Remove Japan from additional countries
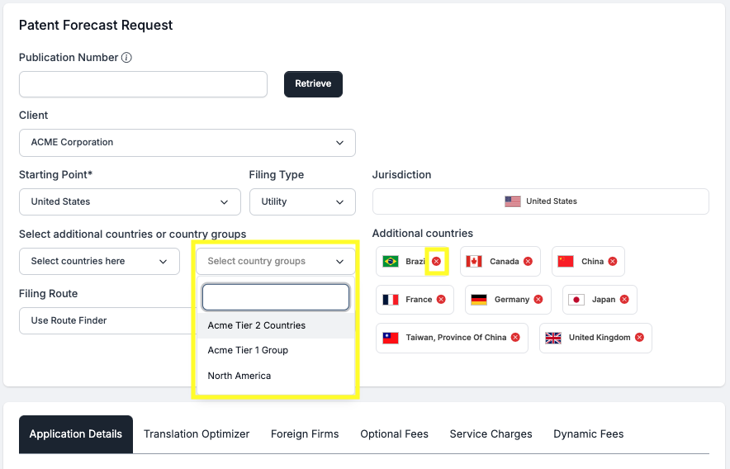The image size is (730, 469). pos(624,300)
